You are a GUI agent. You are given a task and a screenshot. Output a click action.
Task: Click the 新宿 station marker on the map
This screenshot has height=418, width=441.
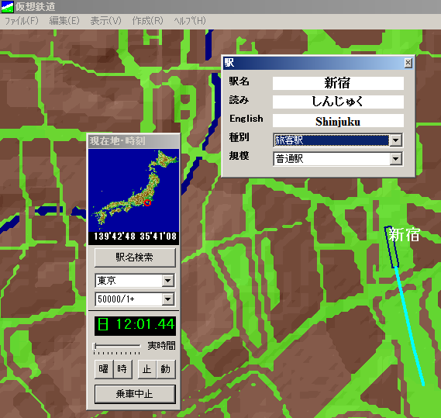[391, 247]
